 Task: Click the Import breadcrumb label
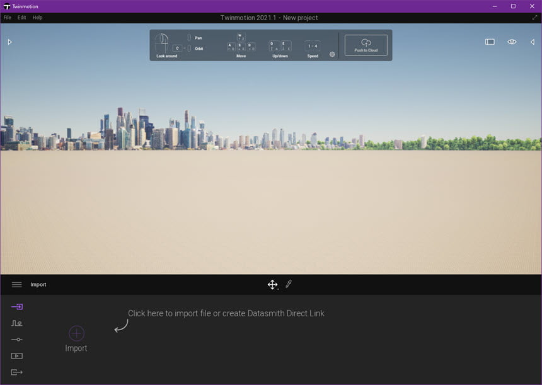38,284
